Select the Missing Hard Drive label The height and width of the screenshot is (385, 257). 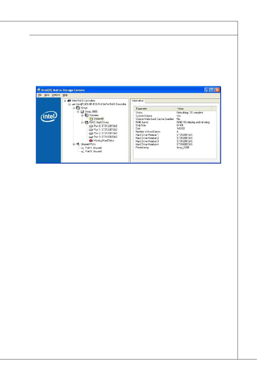[x=104, y=140]
